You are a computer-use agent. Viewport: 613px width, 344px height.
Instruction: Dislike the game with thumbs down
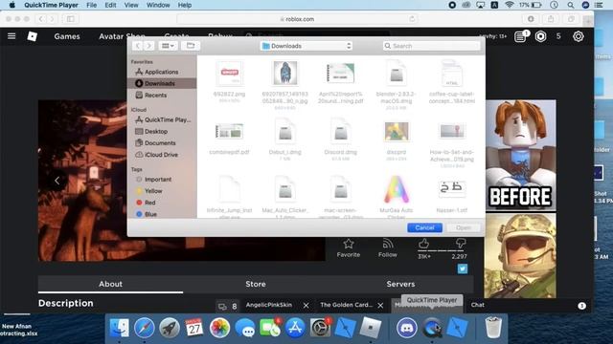(461, 244)
